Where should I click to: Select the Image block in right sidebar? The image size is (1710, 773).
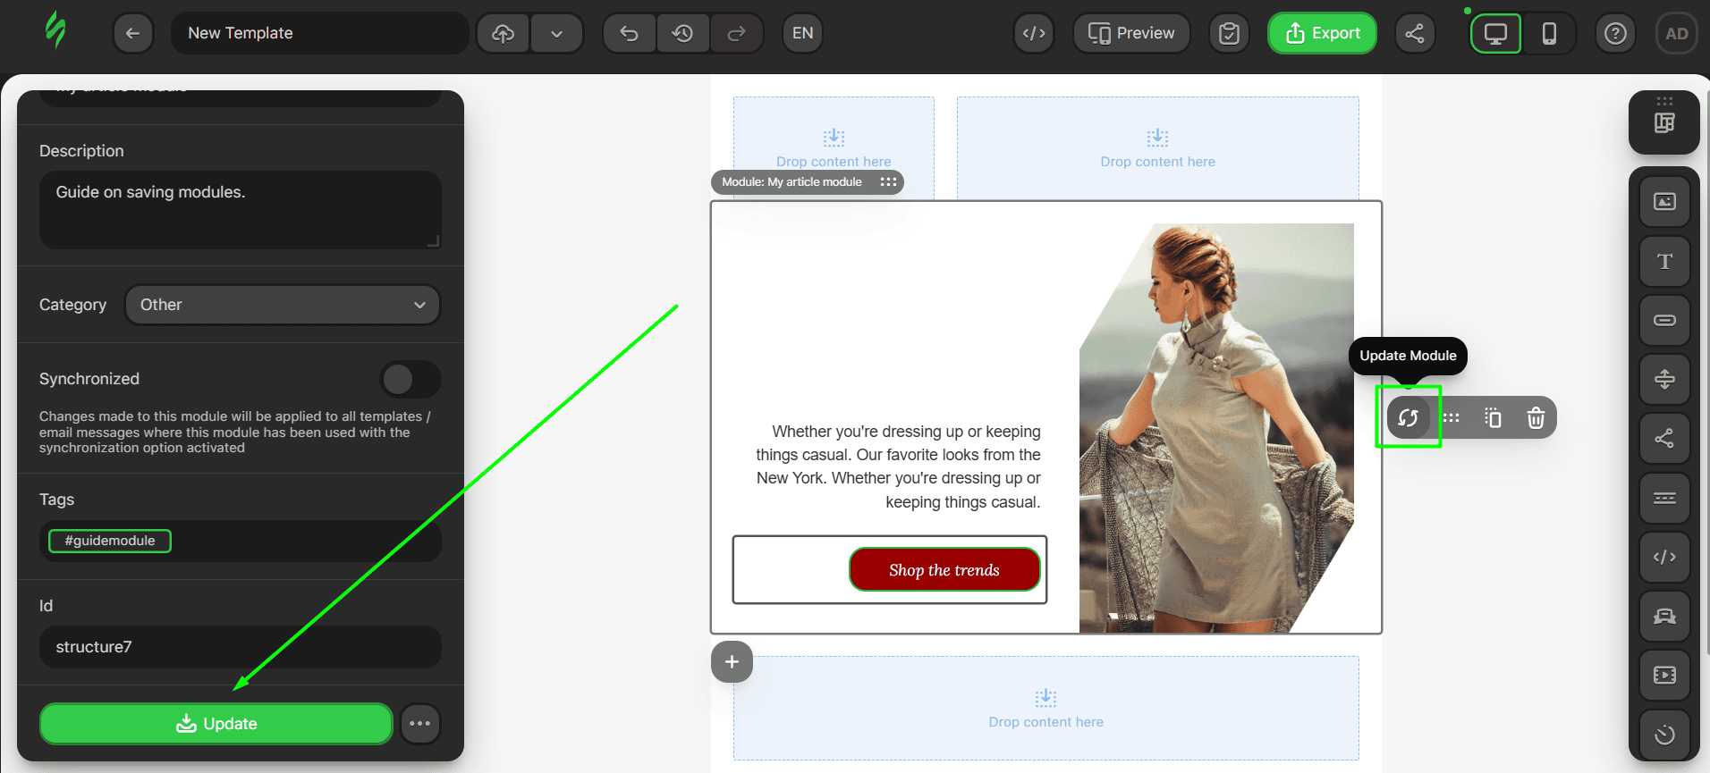coord(1663,202)
